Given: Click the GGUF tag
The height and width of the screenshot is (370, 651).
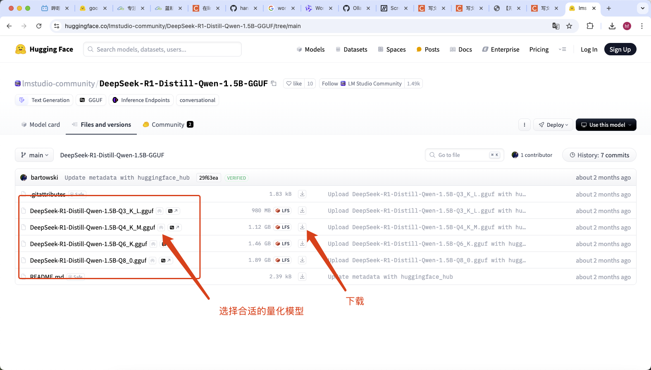Looking at the screenshot, I should click(91, 100).
